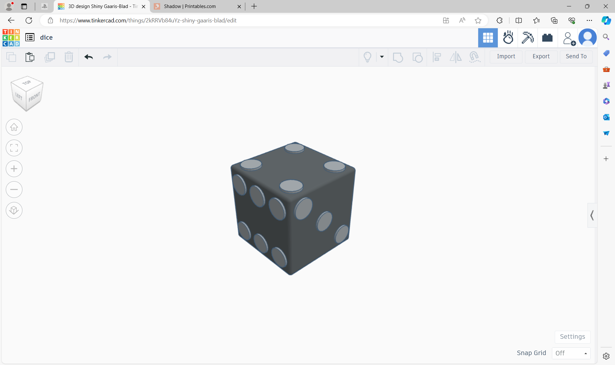Click the browser favorites star icon
Screen dimensions: 615x365
point(478,20)
